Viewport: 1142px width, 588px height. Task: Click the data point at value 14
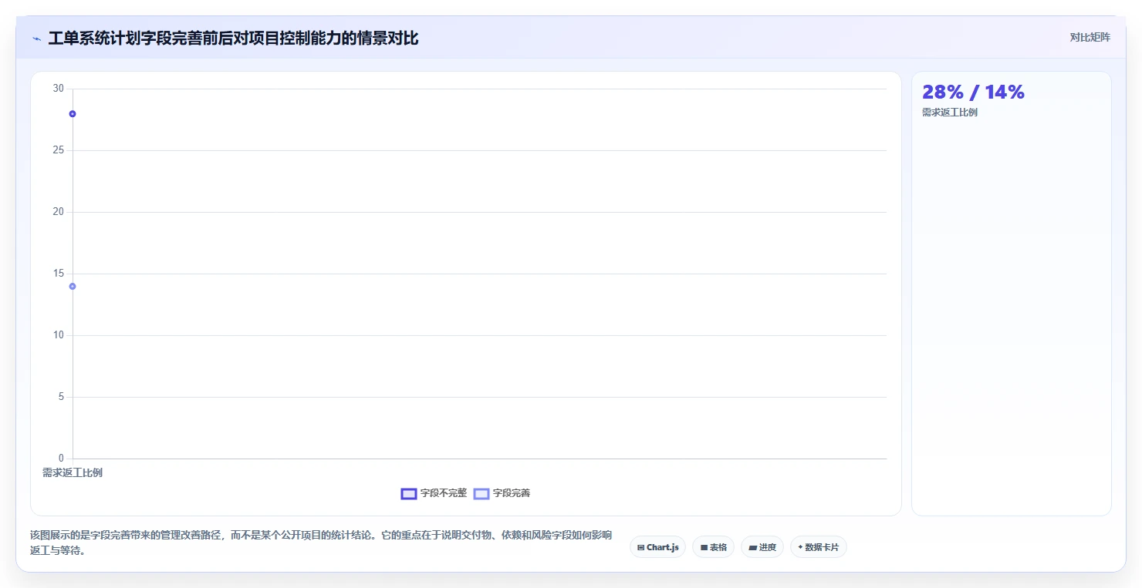pyautogui.click(x=73, y=287)
